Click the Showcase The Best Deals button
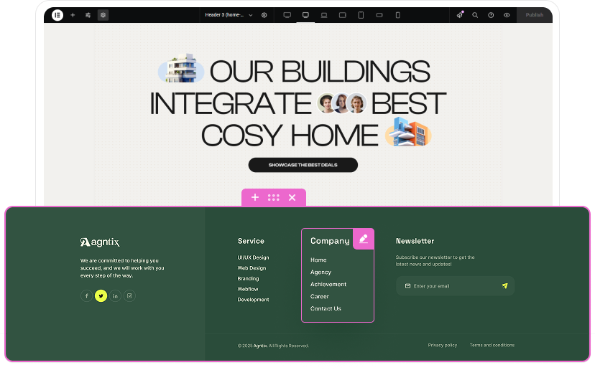This screenshot has width=595, height=370. (x=303, y=165)
